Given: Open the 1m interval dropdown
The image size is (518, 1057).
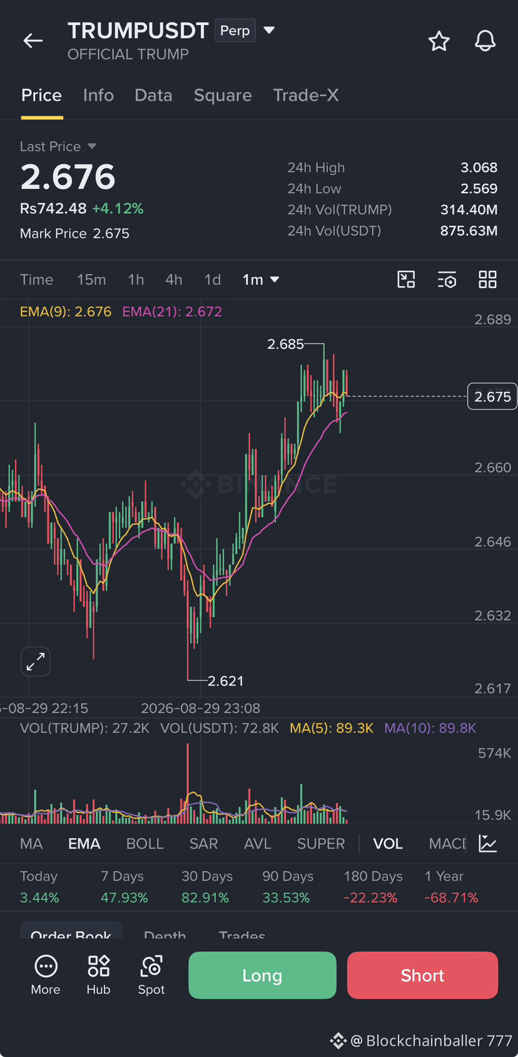Looking at the screenshot, I should pyautogui.click(x=260, y=280).
